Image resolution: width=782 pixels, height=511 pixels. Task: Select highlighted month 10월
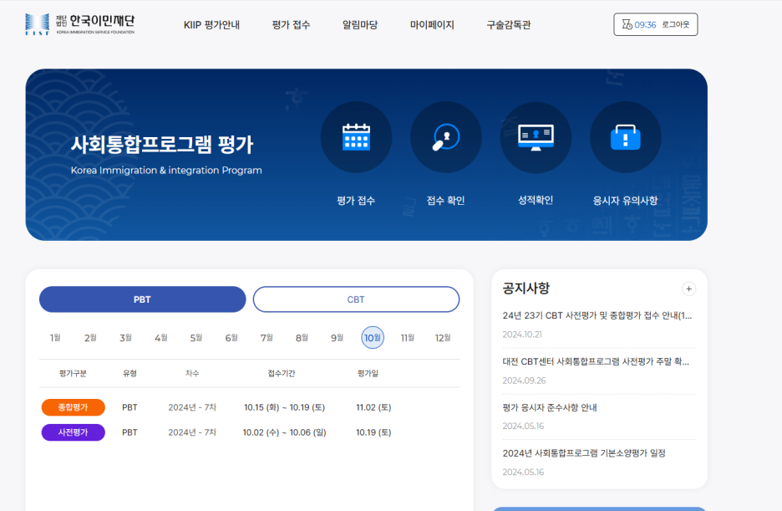coord(373,338)
